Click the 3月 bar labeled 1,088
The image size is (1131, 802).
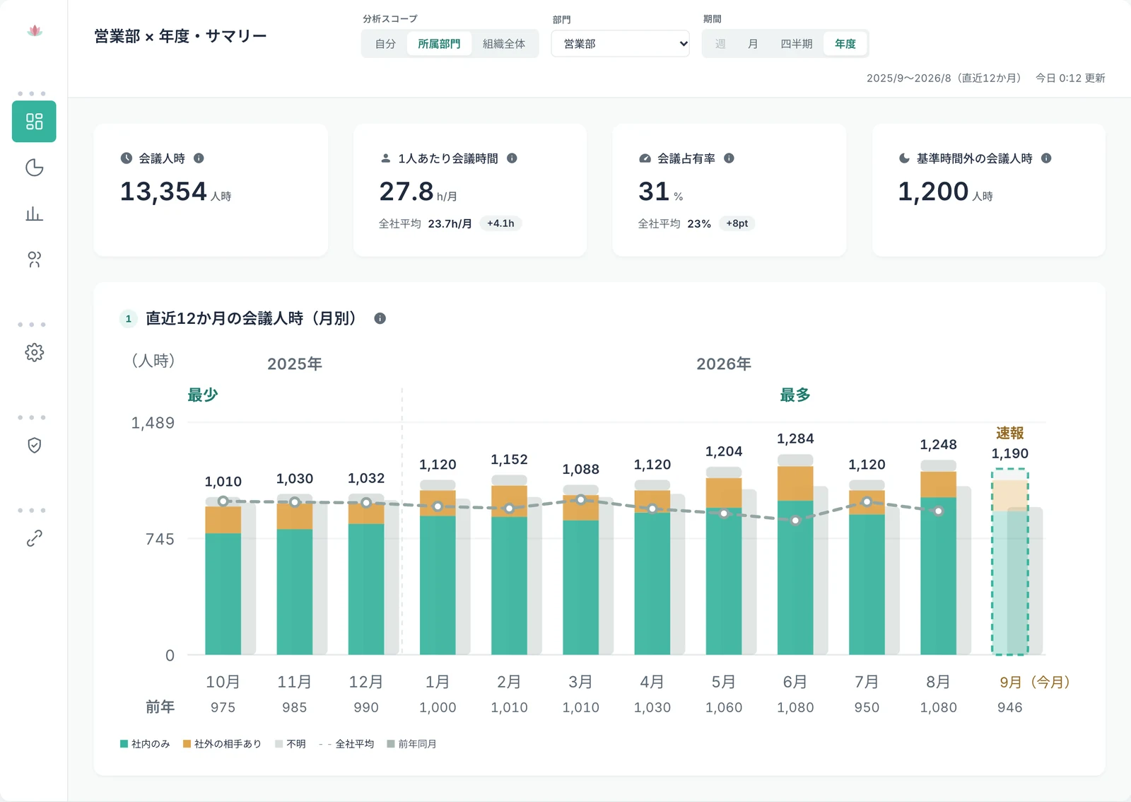coord(580,570)
